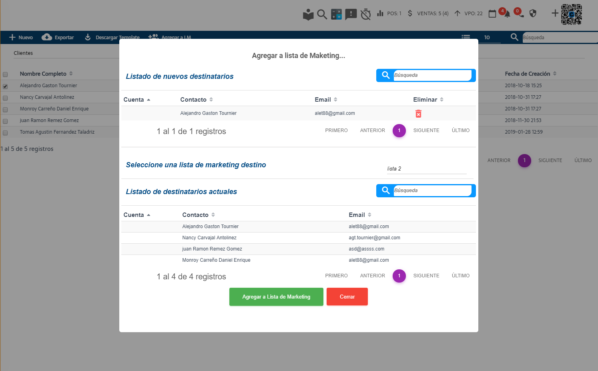Click the red trash delete icon

(418, 114)
